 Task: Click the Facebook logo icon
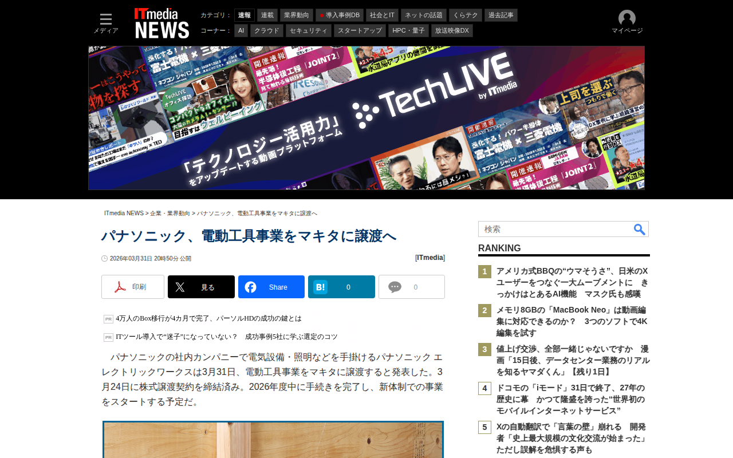click(x=251, y=287)
